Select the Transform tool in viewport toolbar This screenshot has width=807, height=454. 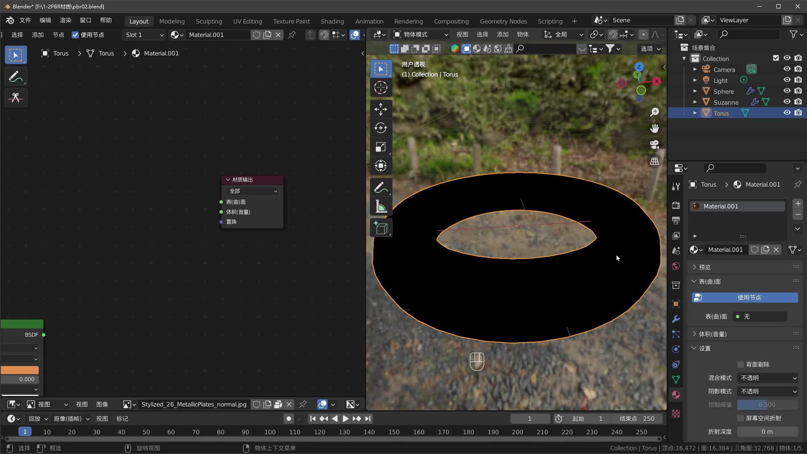[381, 166]
